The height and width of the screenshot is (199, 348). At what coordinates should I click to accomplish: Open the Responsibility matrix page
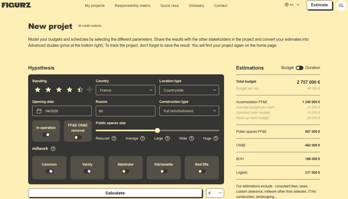tap(132, 6)
